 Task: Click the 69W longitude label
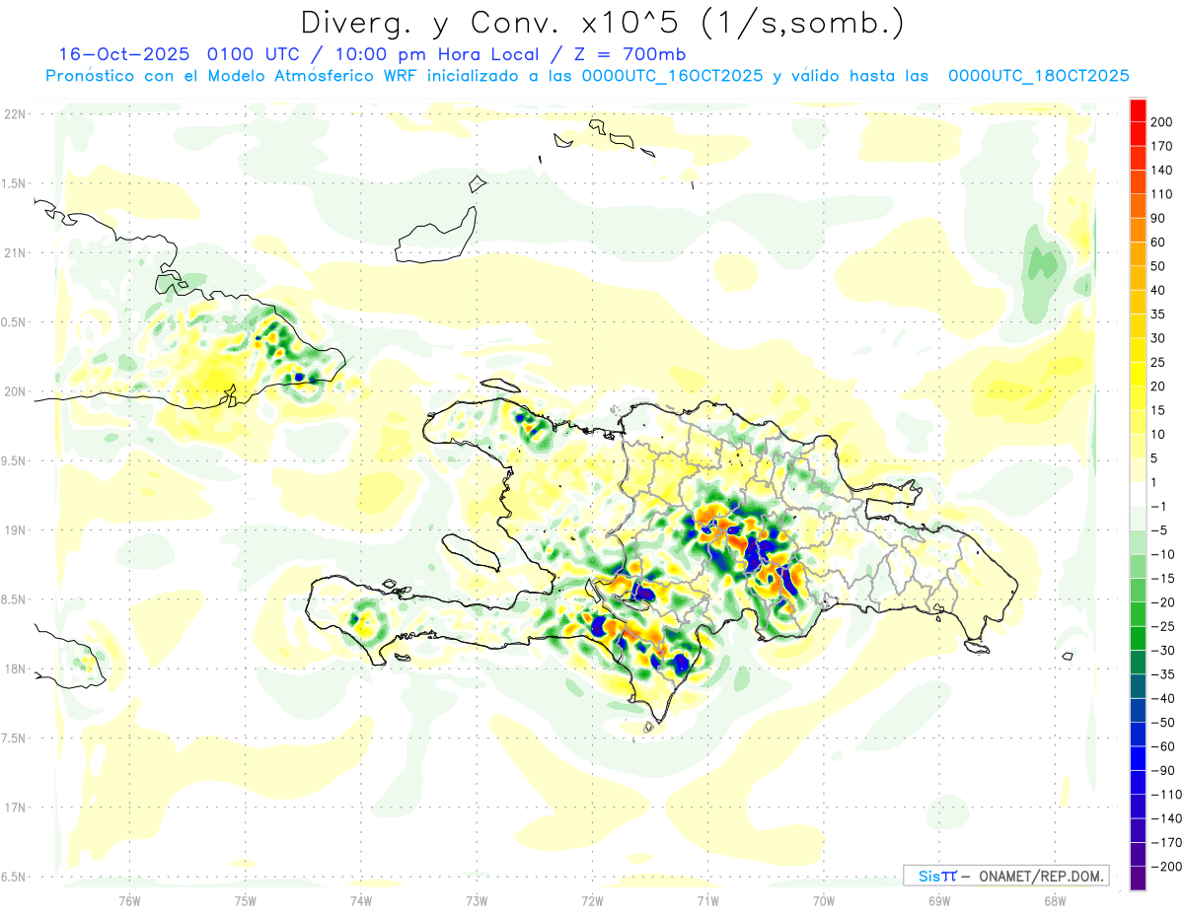pos(938,901)
